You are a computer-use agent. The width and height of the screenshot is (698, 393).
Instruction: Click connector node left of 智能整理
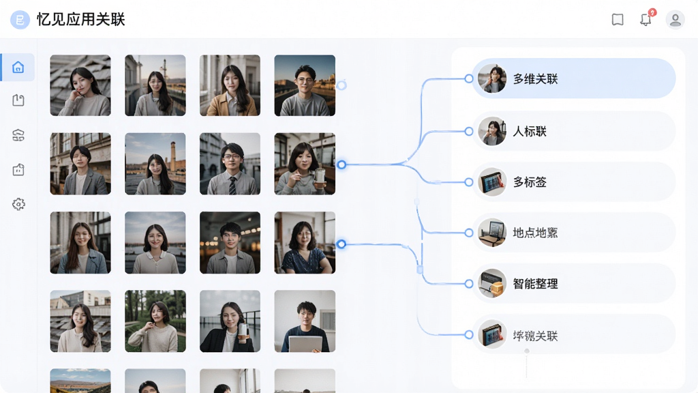click(x=469, y=283)
